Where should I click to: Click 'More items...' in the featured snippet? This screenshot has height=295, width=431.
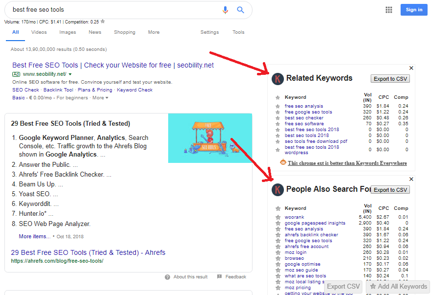point(35,236)
